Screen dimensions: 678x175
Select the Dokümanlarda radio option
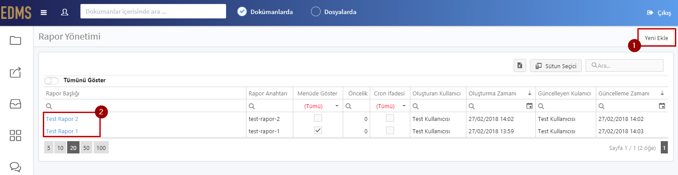coord(242,12)
